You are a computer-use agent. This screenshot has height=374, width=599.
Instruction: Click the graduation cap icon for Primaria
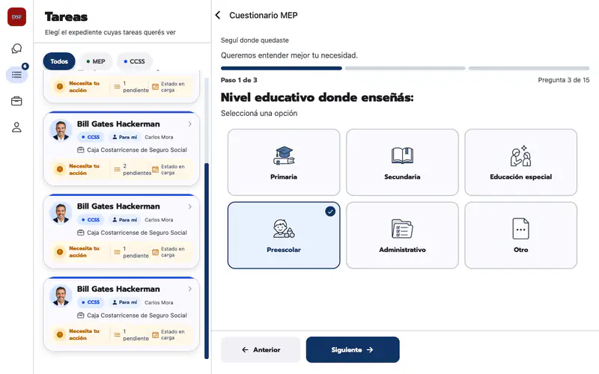(x=284, y=156)
